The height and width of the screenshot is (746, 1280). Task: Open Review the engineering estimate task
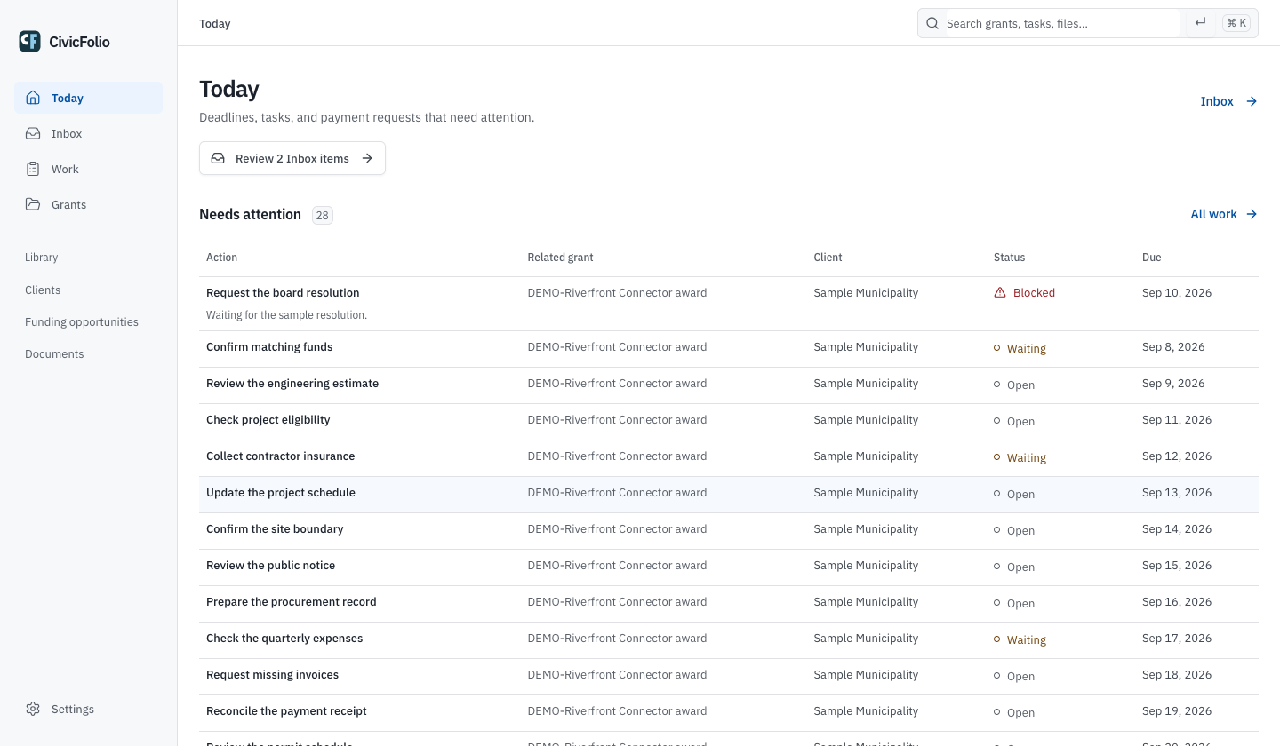point(292,383)
